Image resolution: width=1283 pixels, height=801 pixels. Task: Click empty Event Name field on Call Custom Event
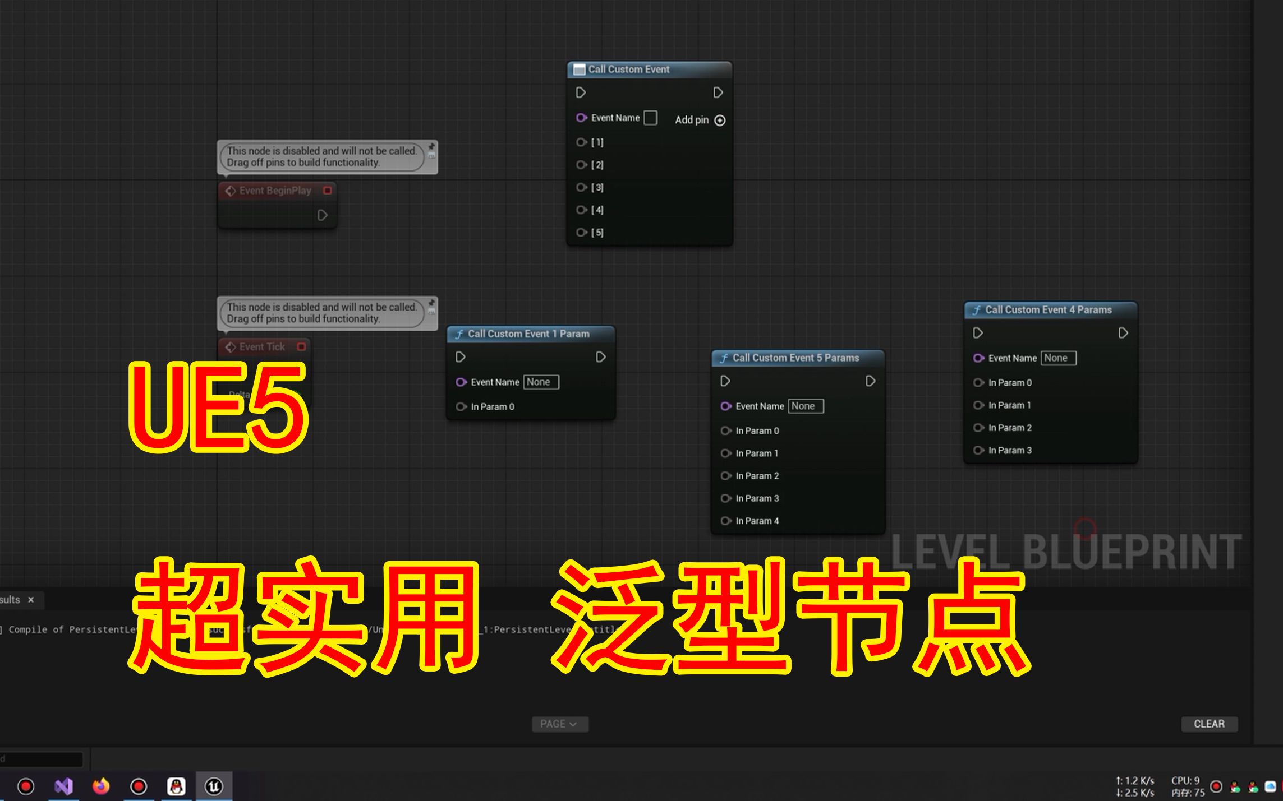tap(650, 118)
